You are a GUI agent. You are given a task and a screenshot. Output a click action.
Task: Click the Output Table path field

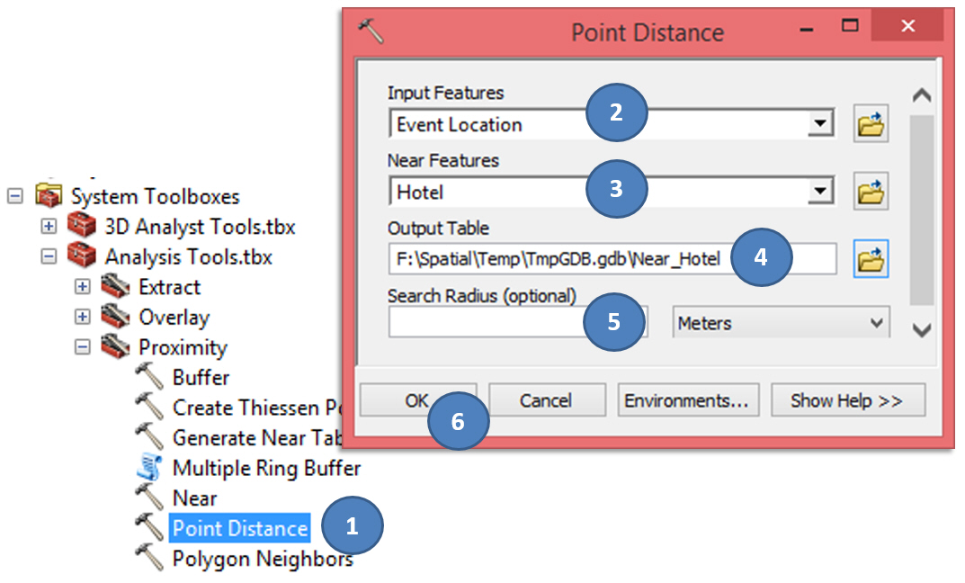click(612, 259)
